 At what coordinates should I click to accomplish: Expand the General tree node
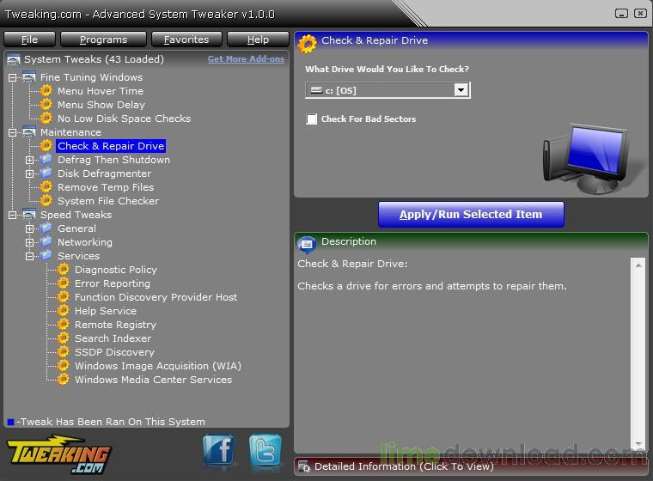[29, 228]
